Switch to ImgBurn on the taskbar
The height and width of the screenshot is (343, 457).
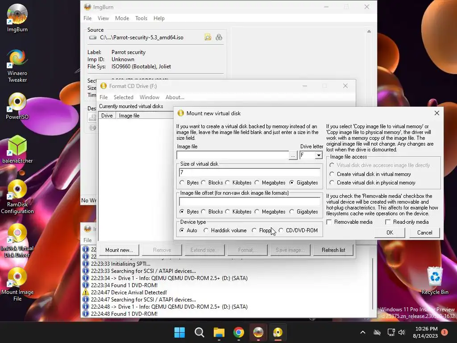[x=258, y=332]
